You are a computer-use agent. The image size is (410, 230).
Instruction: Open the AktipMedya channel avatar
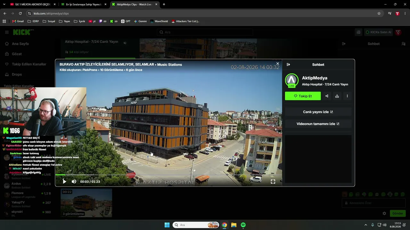292,80
